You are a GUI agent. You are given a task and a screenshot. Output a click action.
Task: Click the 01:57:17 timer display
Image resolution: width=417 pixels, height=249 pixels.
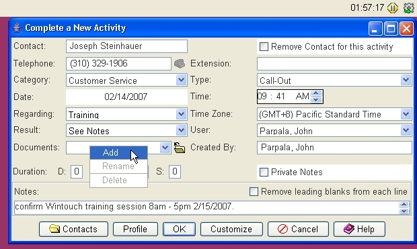[367, 7]
